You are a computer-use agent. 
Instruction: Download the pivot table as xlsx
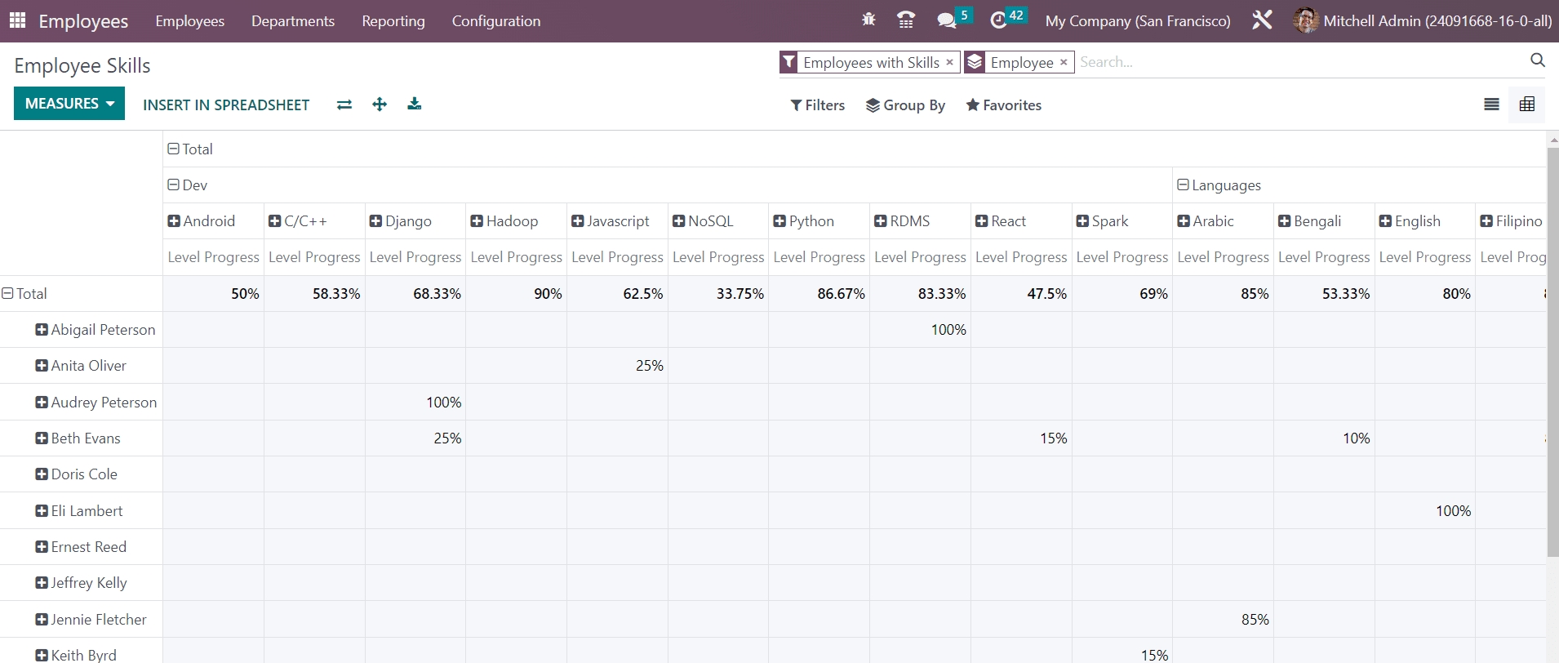(415, 105)
